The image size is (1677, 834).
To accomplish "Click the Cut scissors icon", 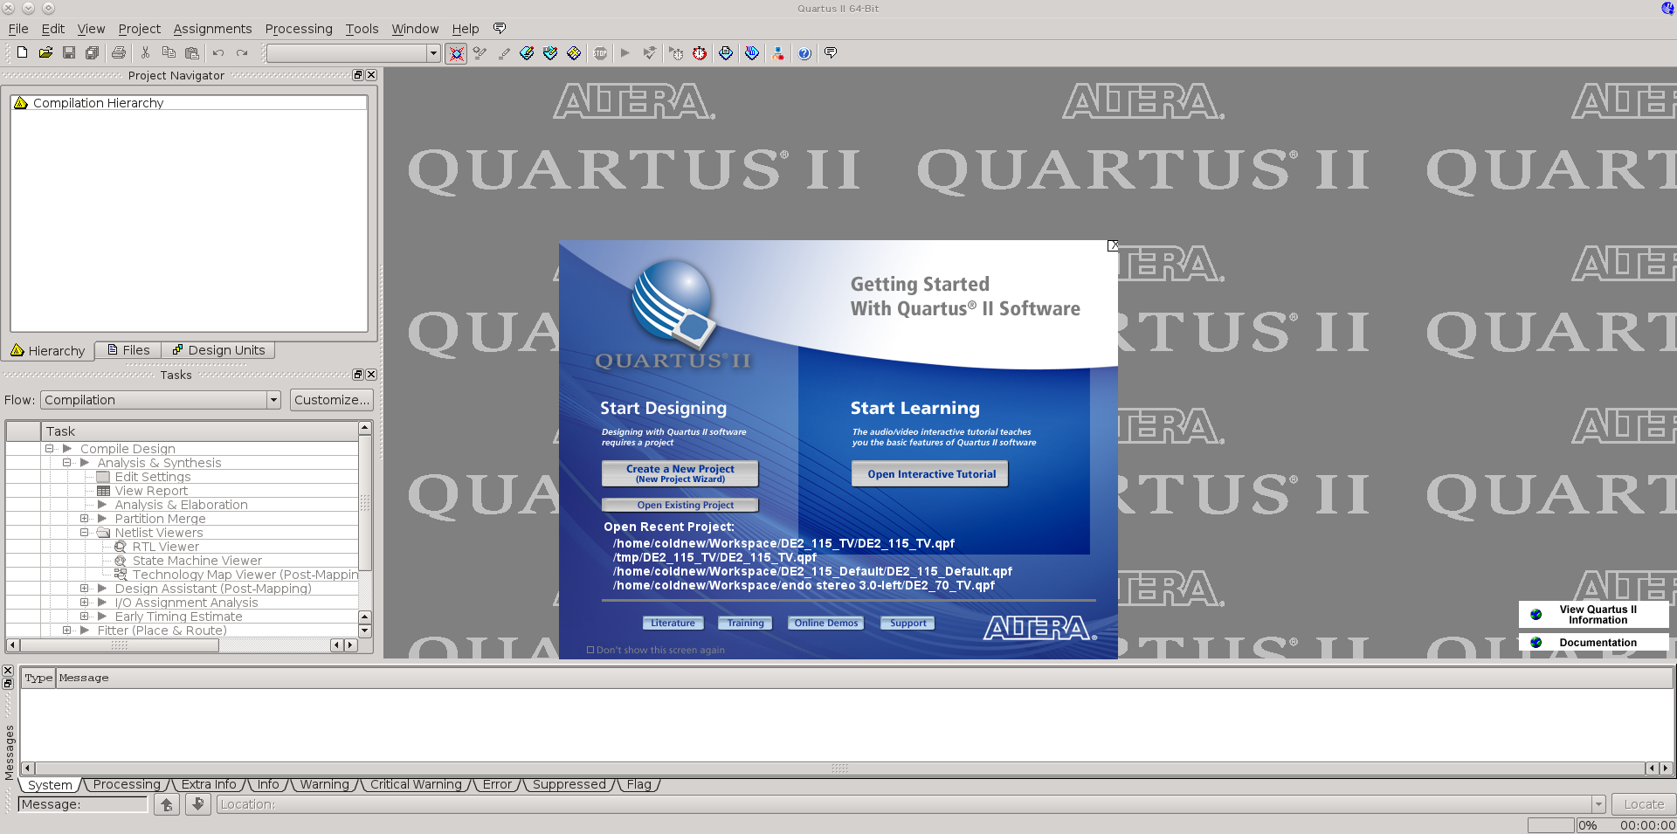I will 146,53.
